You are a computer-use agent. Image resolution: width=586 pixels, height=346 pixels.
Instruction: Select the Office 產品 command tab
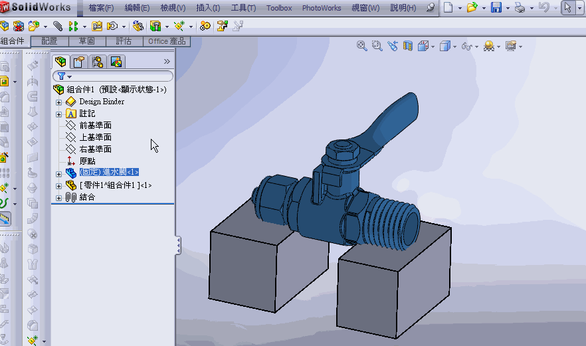(167, 41)
